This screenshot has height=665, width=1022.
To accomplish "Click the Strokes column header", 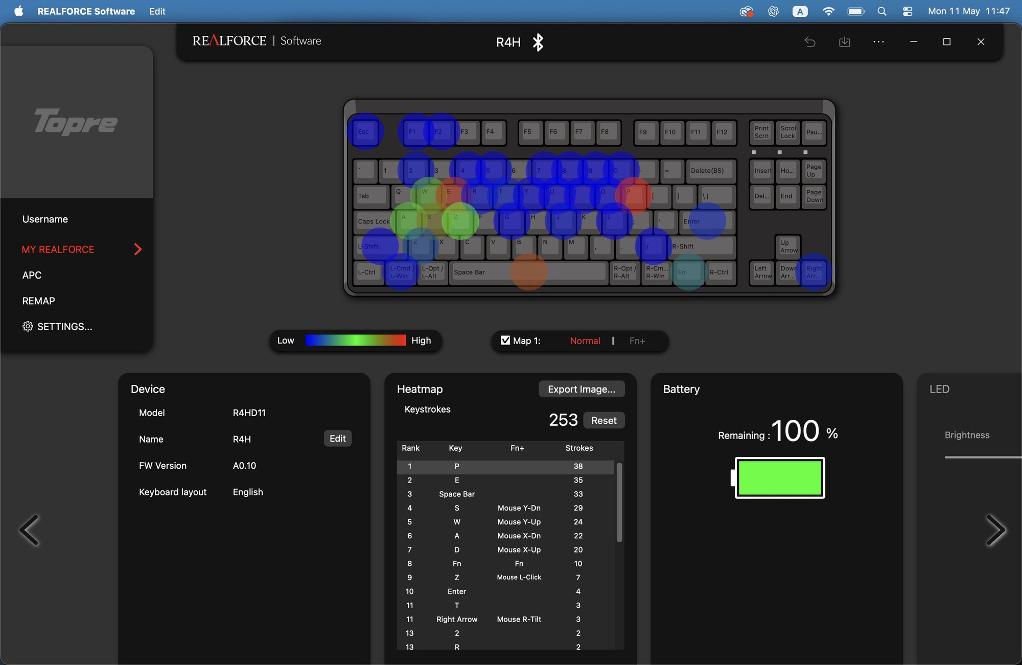I will (x=579, y=448).
